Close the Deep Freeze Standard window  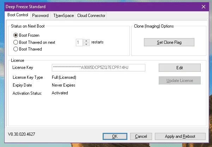point(203,7)
